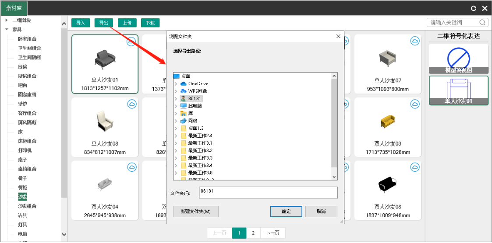Select 打印机 category
492x243 pixels.
[25, 150]
